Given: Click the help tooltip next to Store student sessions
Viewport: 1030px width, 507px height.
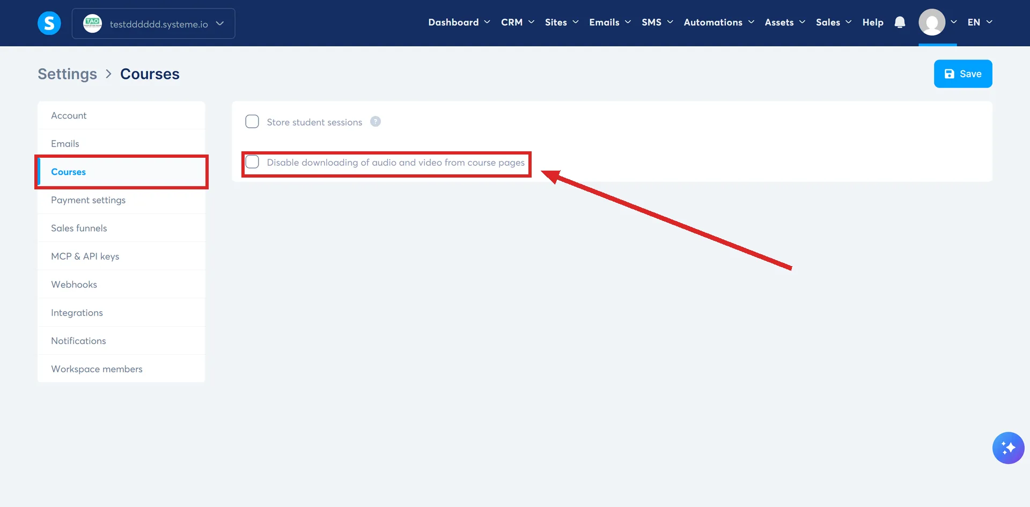Looking at the screenshot, I should (376, 122).
